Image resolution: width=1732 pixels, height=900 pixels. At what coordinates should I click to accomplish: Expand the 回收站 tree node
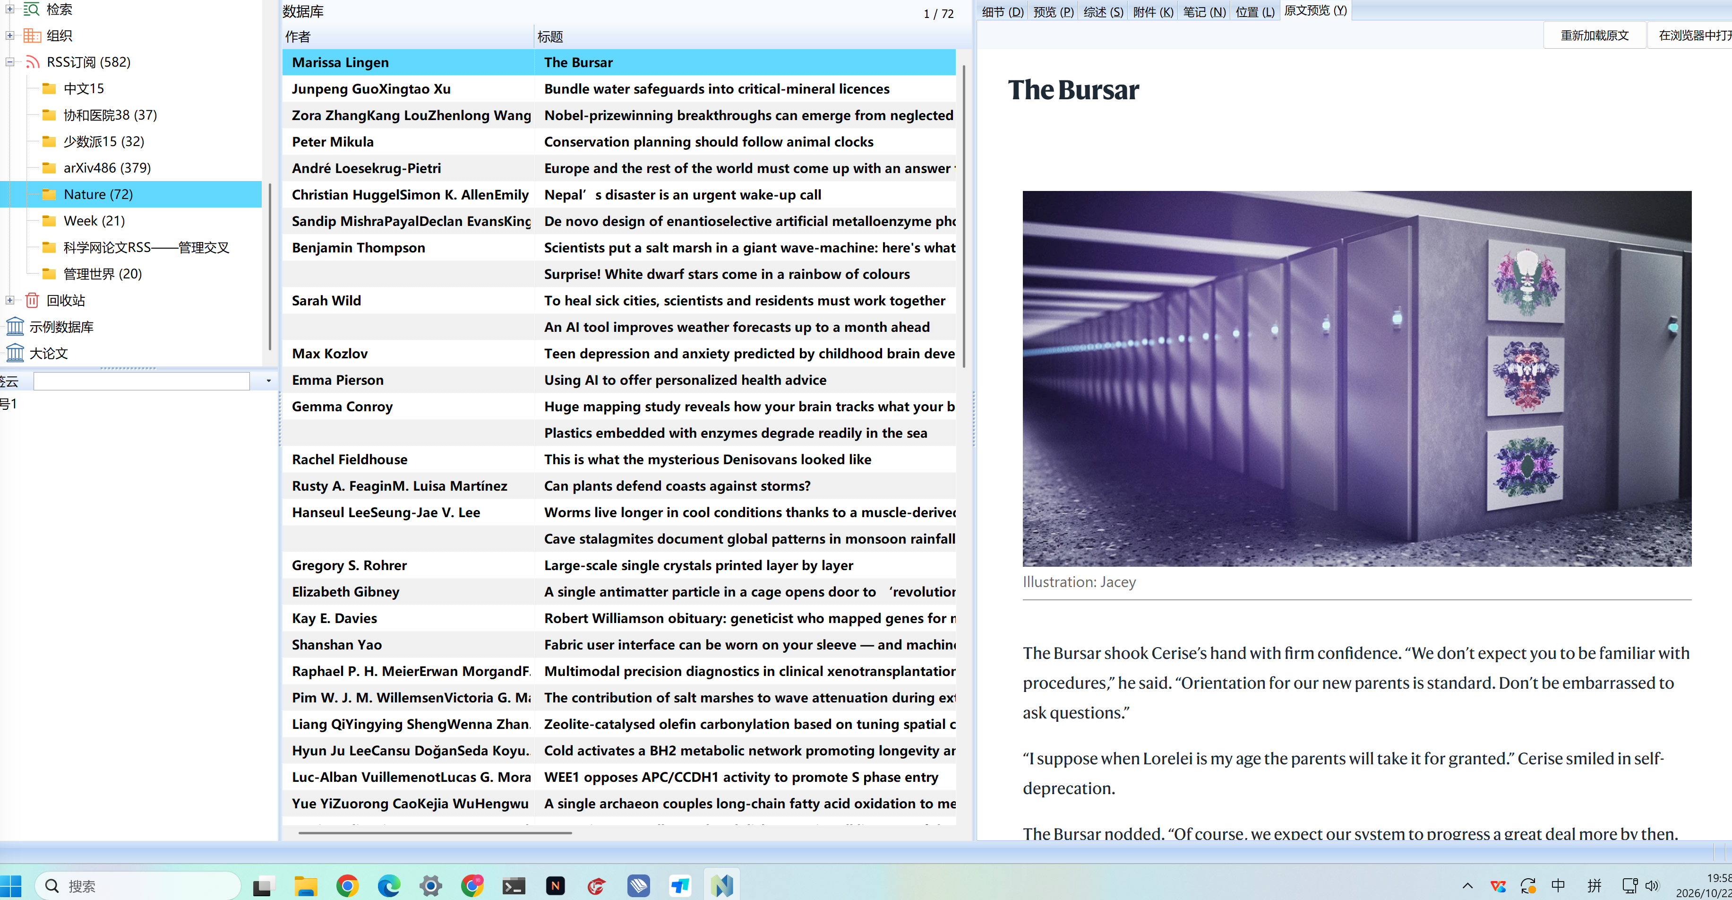click(x=10, y=300)
